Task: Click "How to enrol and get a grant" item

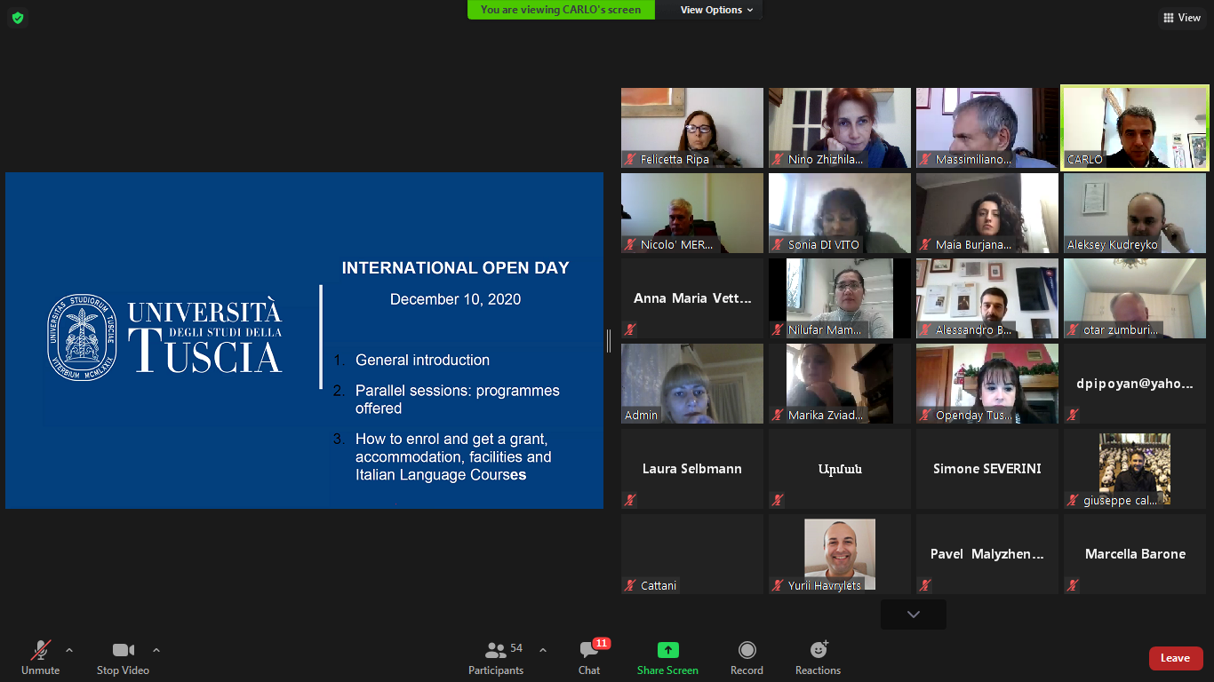Action: click(x=453, y=456)
